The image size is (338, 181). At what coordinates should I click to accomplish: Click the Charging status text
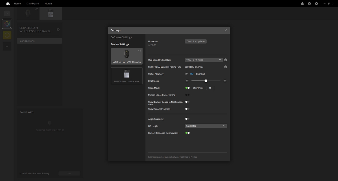tap(200, 74)
